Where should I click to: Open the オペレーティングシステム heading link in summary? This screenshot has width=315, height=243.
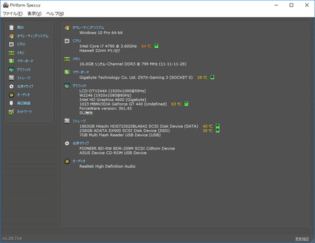[89, 28]
